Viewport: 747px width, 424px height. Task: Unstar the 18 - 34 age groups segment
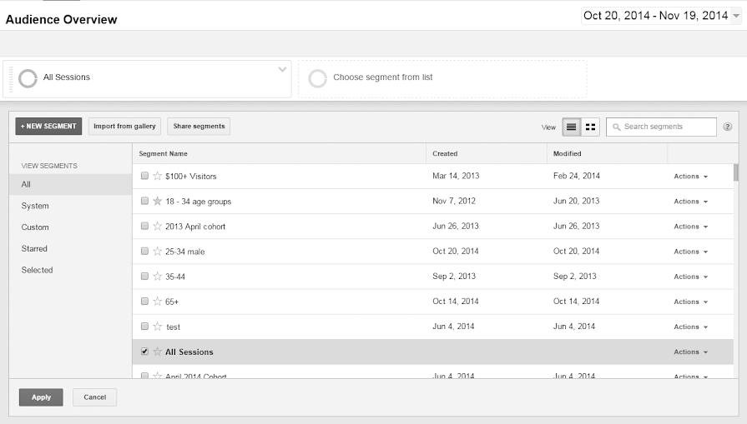click(x=157, y=201)
